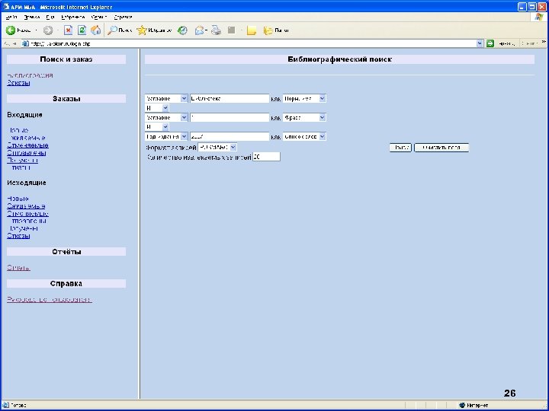
Task: Open the Избранное menu
Action: point(73,17)
